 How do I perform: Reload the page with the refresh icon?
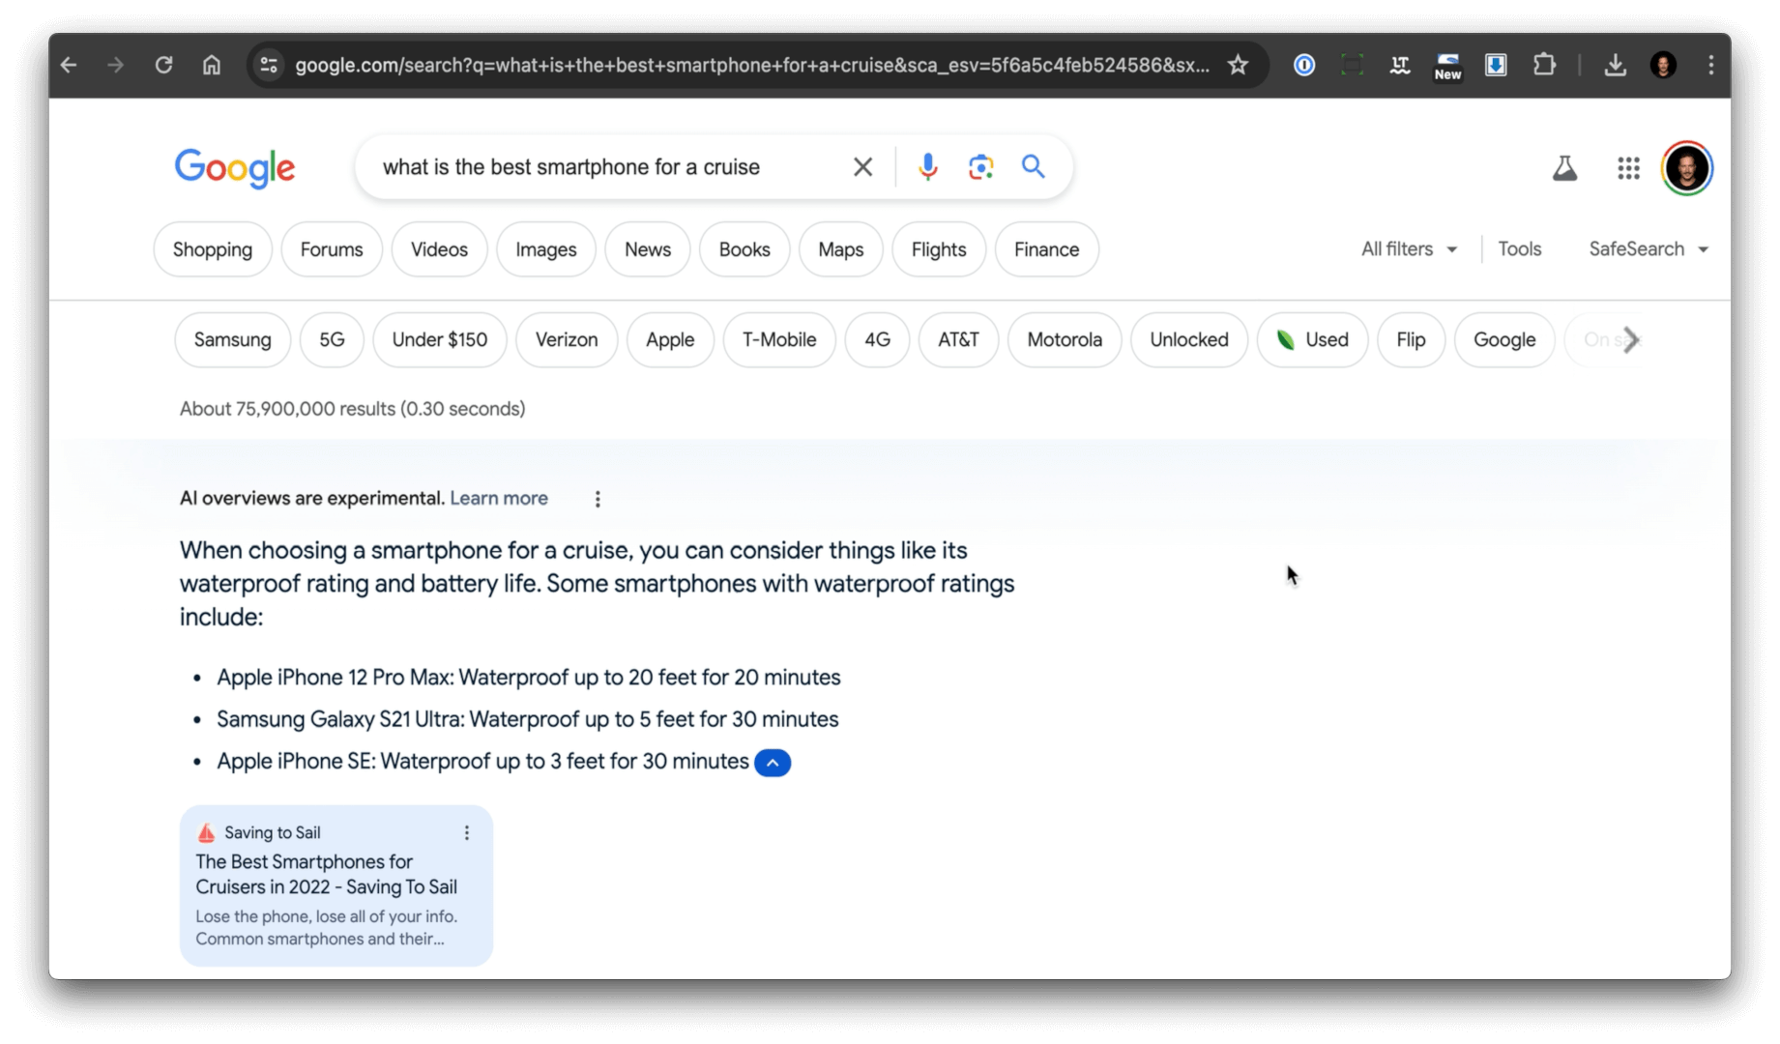point(163,65)
